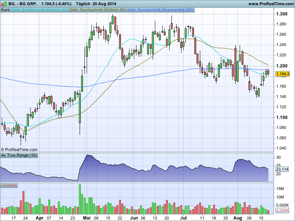The width and height of the screenshot is (295, 221).
Task: Click the date label 07 on time axis
Action: pos(49,218)
